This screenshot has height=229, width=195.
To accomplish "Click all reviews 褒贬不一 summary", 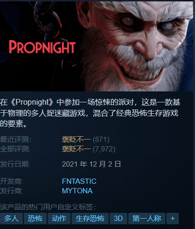I will click(76, 149).
